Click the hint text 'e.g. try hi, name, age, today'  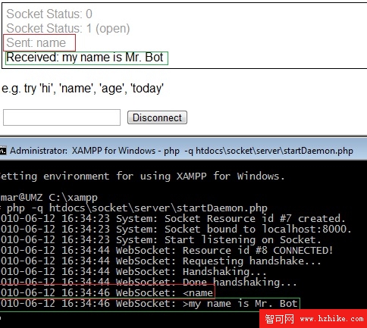pyautogui.click(x=83, y=89)
